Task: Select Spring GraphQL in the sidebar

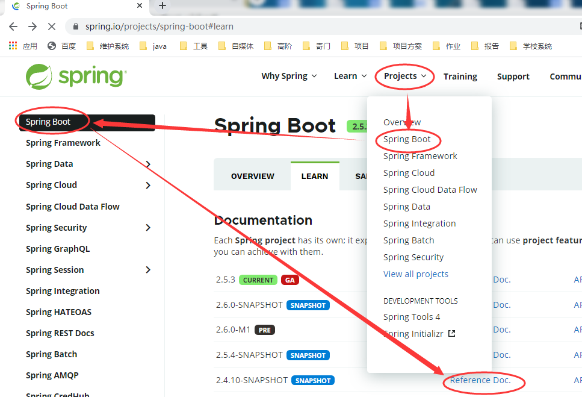Action: pyautogui.click(x=58, y=249)
